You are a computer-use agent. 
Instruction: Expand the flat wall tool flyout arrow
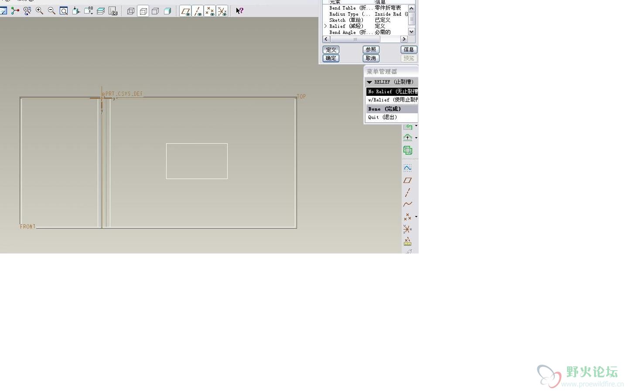416,126
